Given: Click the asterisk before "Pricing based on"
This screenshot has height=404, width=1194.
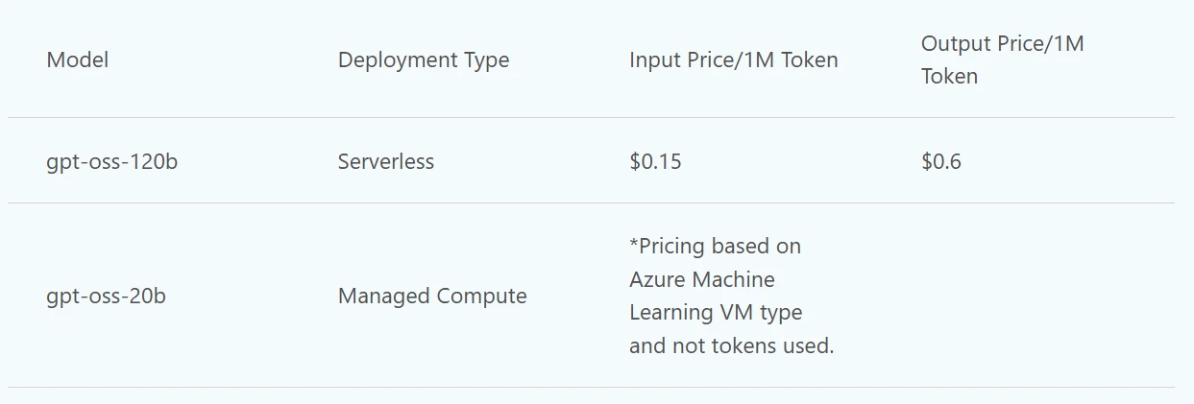Looking at the screenshot, I should point(633,245).
